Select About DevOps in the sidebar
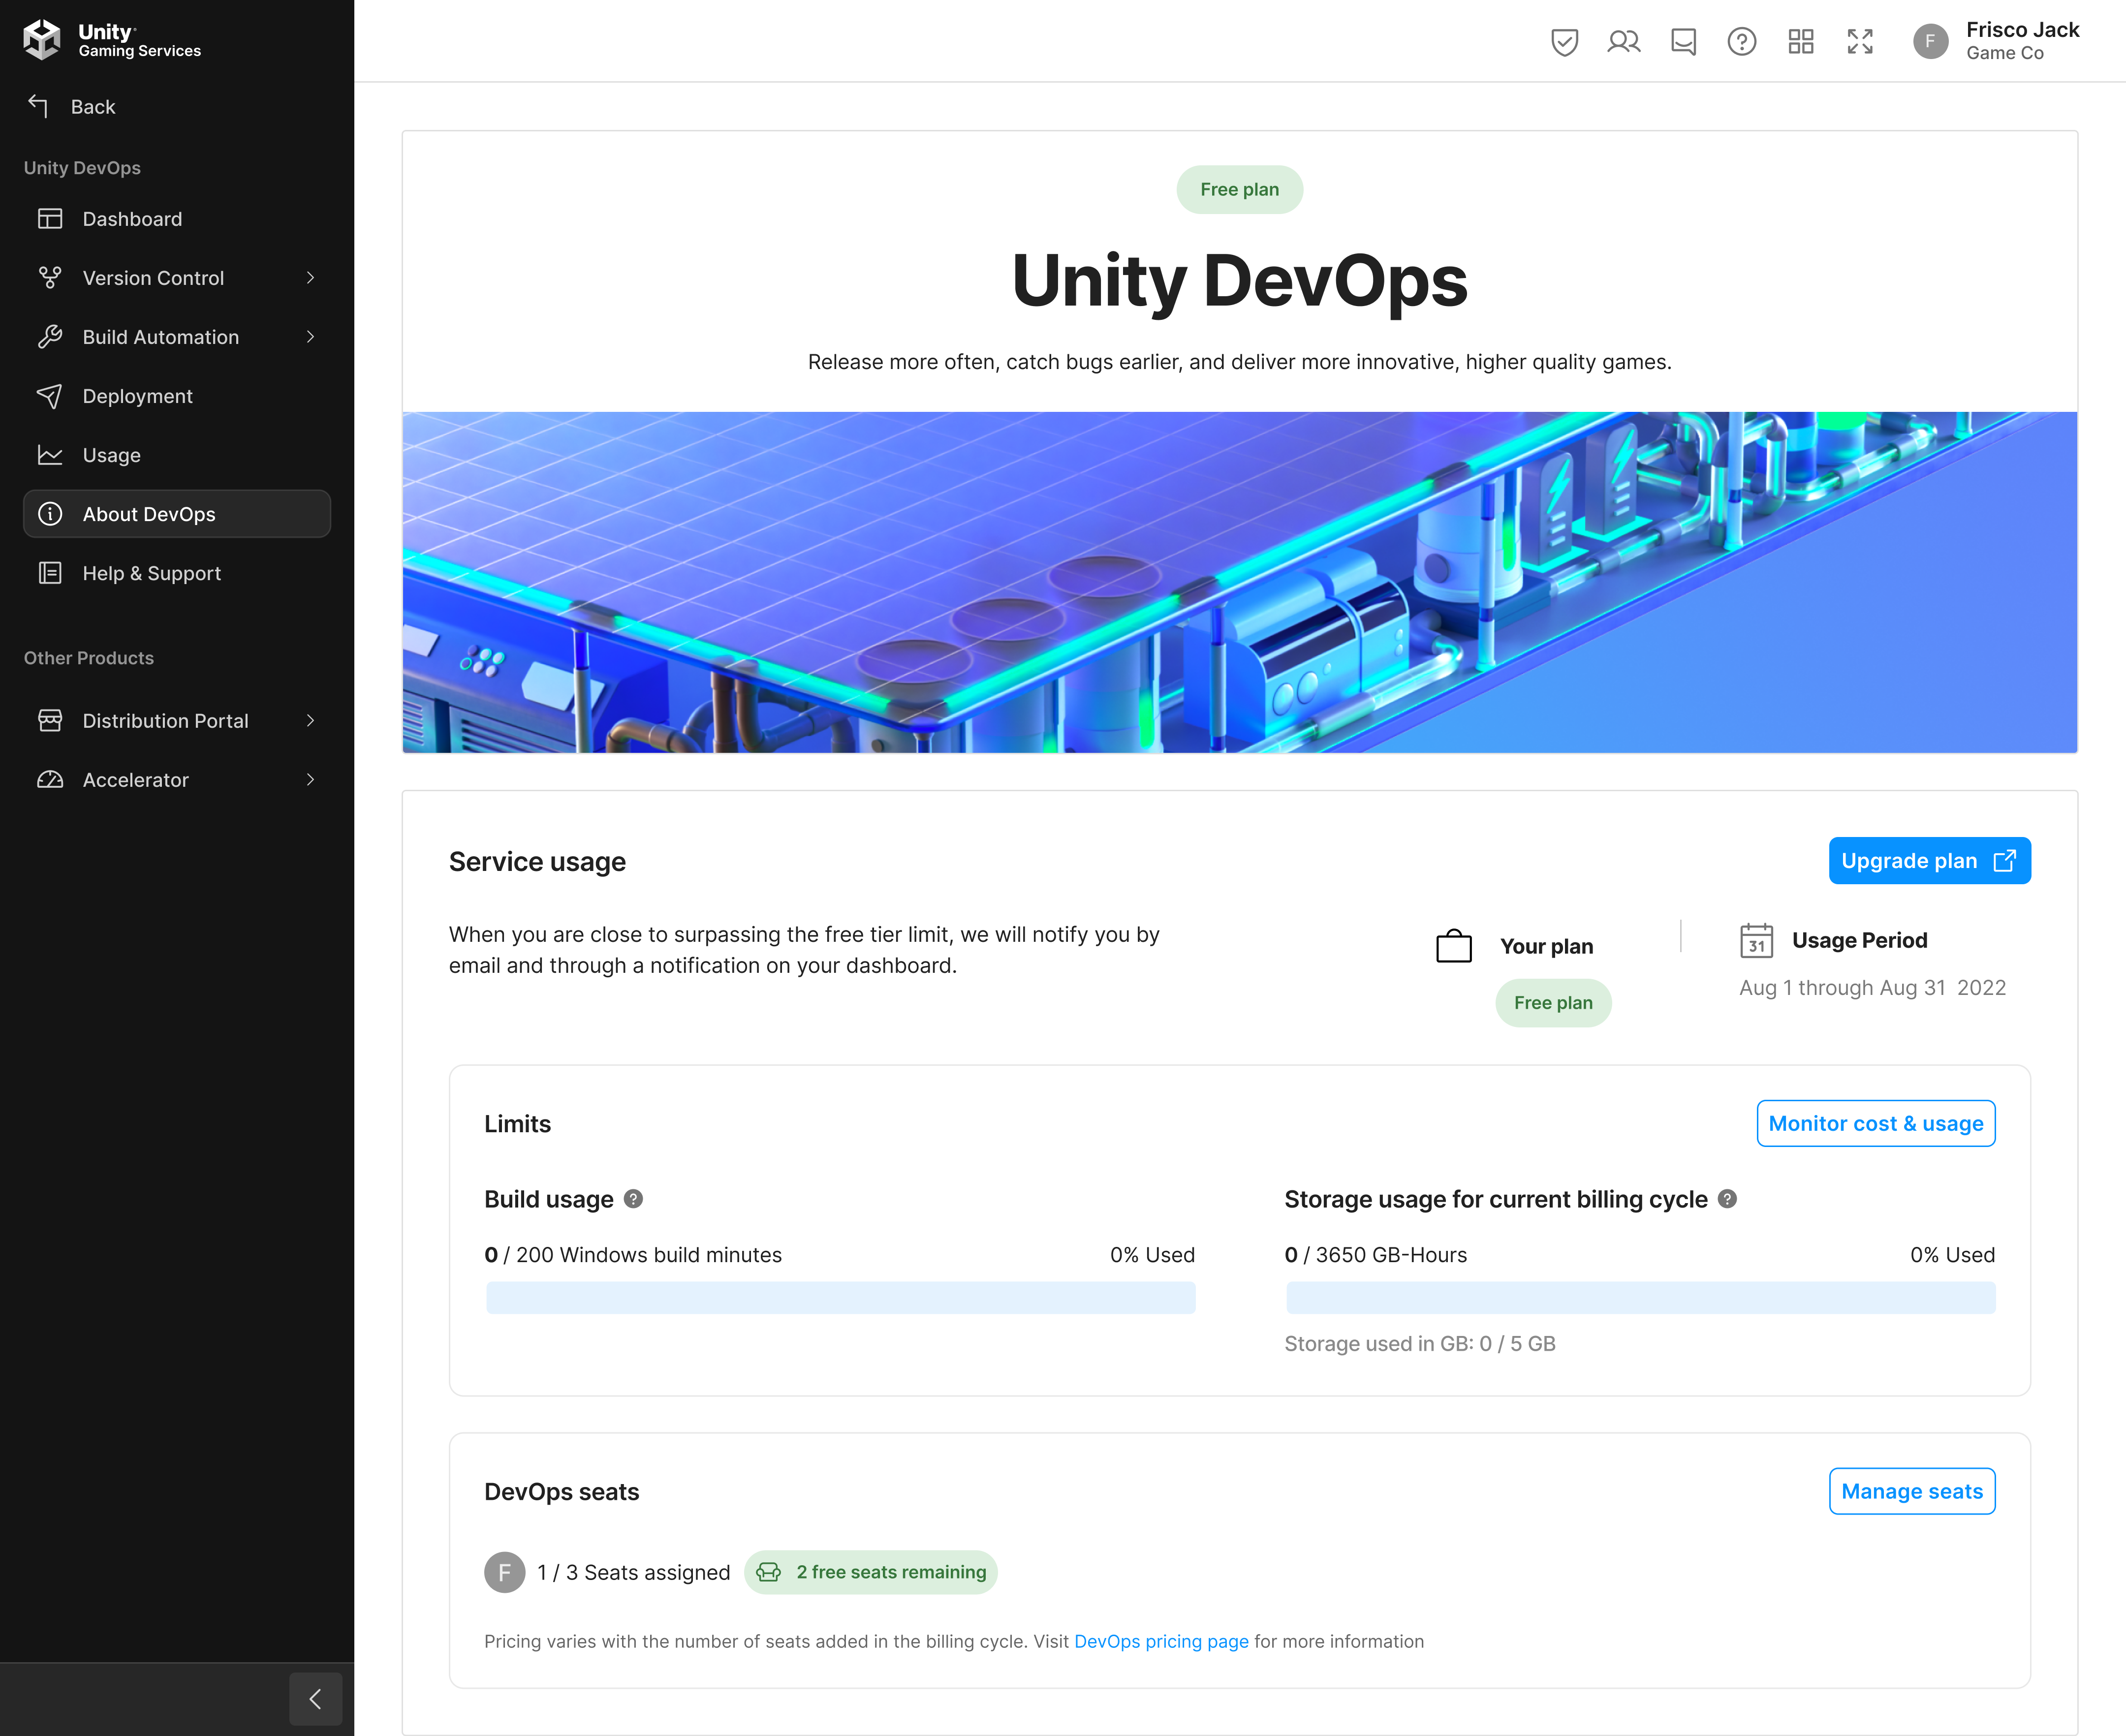2126x1736 pixels. pos(148,514)
